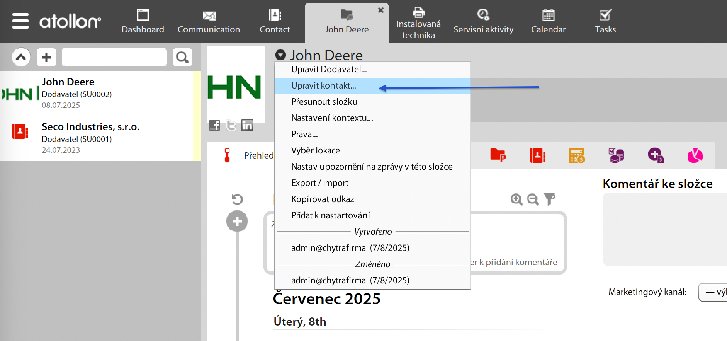Image resolution: width=727 pixels, height=341 pixels.
Task: Open the Communication tab
Action: point(209,21)
